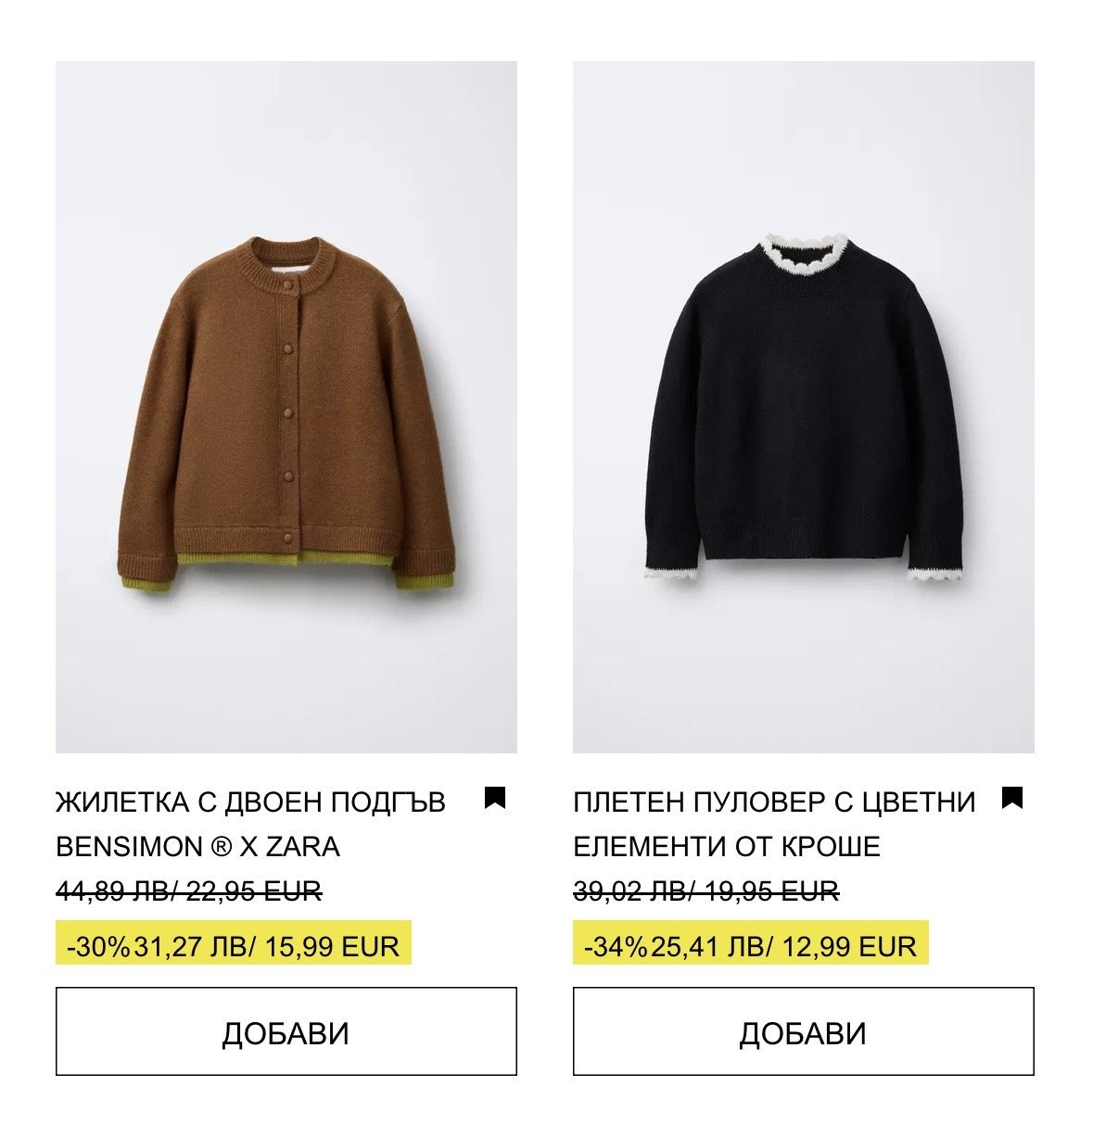Select the -30% discount label
This screenshot has width=1093, height=1124.
tap(99, 946)
